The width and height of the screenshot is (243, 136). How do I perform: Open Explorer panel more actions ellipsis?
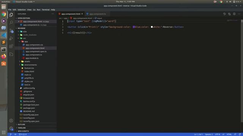(x=53, y=14)
